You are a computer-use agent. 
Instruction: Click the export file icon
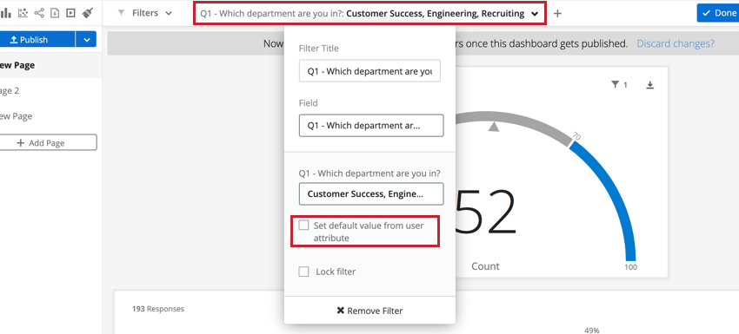[55, 13]
